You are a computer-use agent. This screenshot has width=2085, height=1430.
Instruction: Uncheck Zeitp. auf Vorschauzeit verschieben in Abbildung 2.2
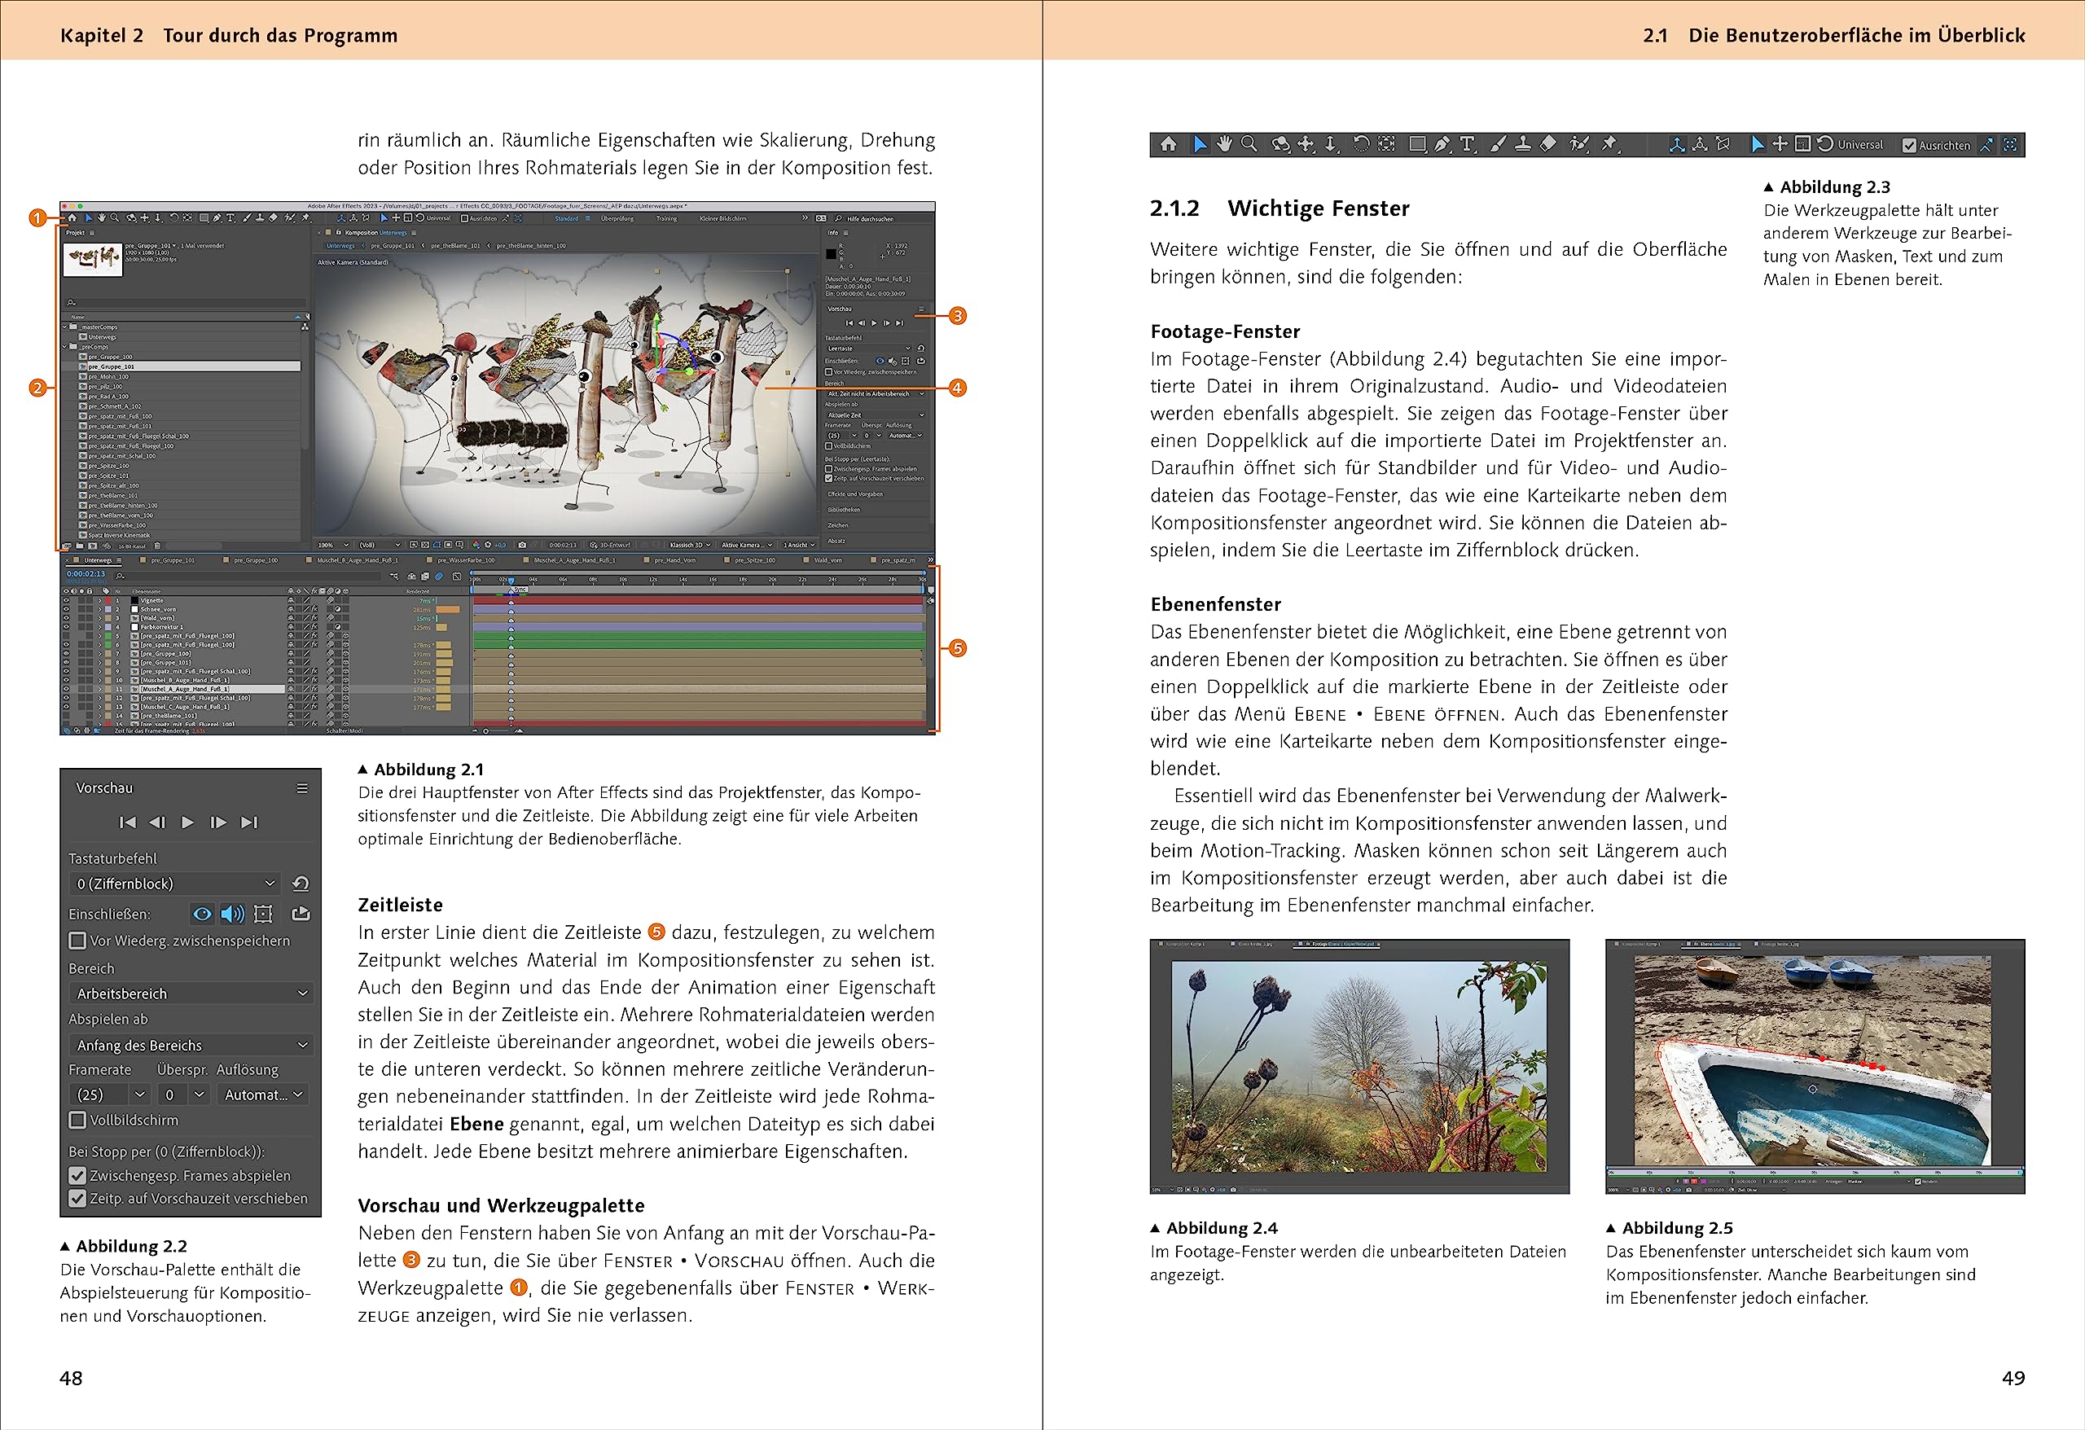(78, 1199)
